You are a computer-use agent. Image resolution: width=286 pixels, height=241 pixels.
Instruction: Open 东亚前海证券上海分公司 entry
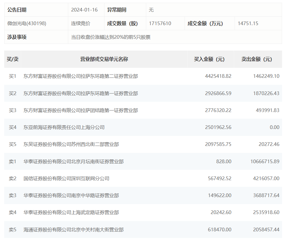coord(64,127)
